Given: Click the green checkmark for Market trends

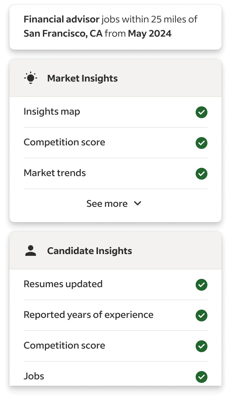Looking at the screenshot, I should coord(202,174).
